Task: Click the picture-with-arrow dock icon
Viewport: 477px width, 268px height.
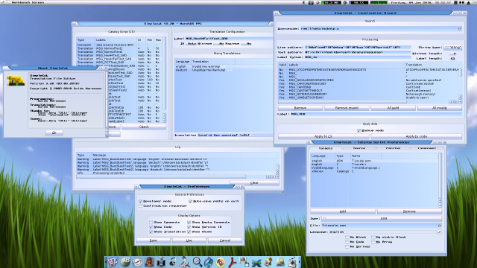Action: pyautogui.click(x=244, y=261)
